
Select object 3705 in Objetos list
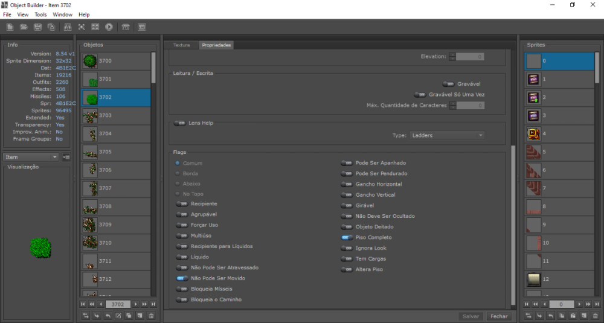tap(115, 152)
